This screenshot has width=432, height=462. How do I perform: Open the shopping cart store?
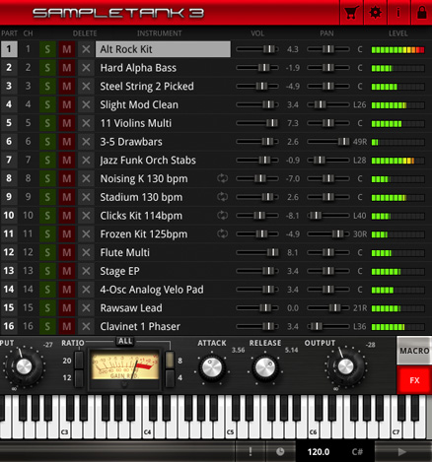(351, 13)
